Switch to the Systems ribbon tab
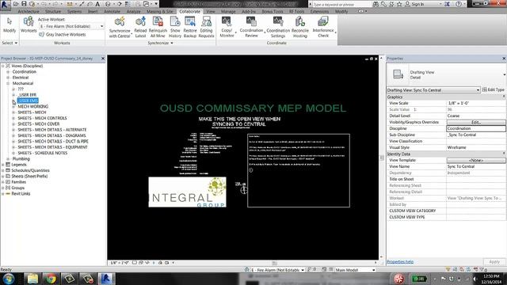507x285 pixels. pos(74,11)
